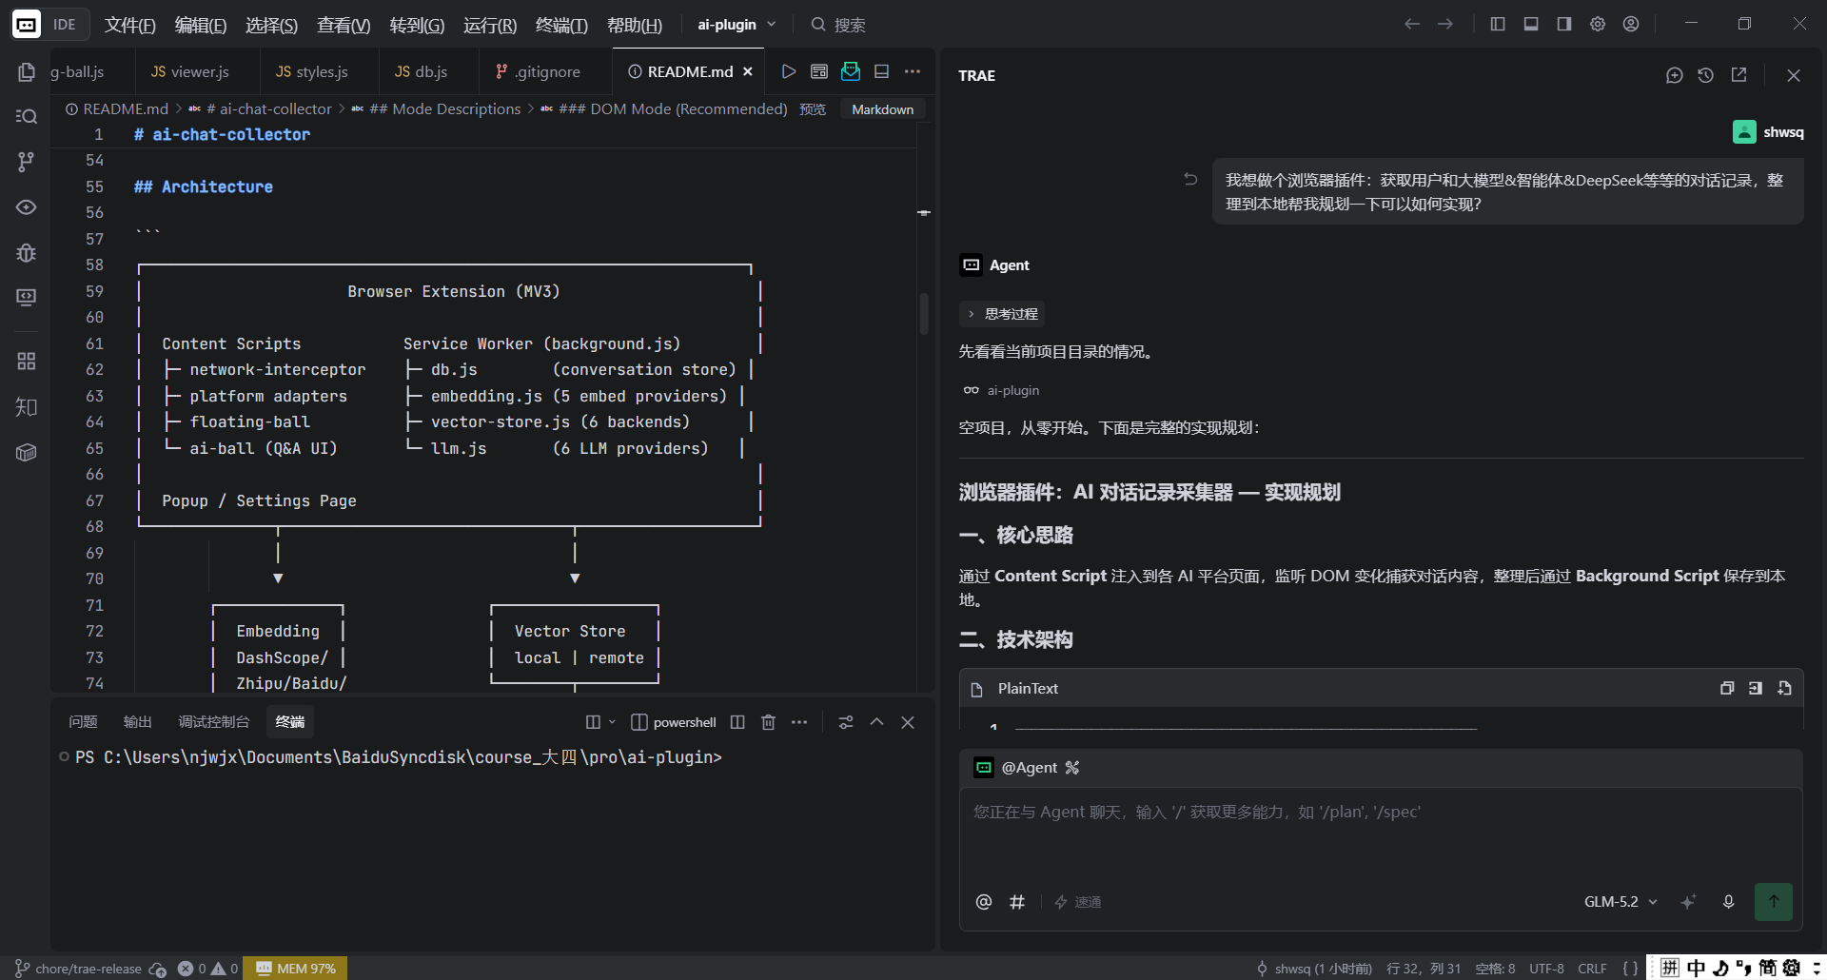Open chat history clock icon in TRAE panel
This screenshot has height=980, width=1827.
coord(1706,75)
